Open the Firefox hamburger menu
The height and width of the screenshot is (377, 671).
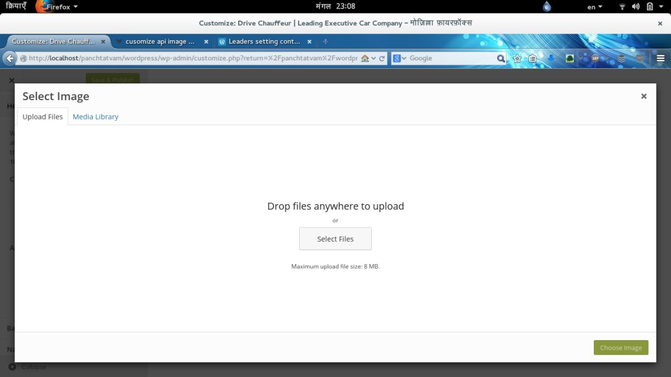660,58
